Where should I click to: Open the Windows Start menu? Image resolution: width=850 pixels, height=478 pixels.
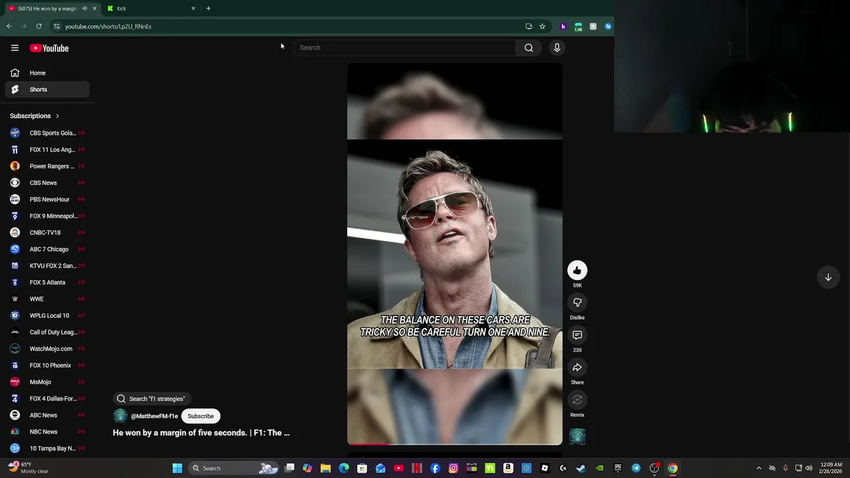(x=177, y=468)
